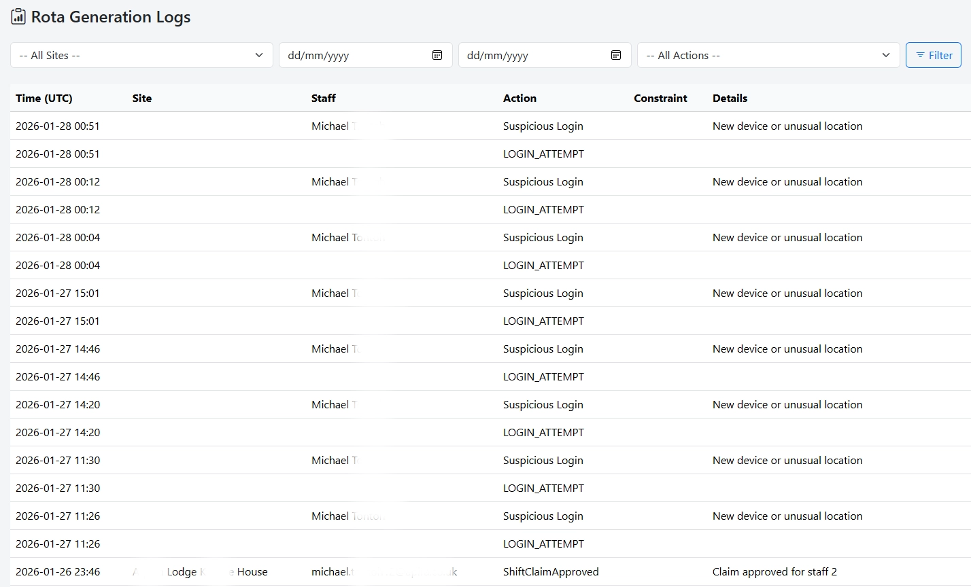The width and height of the screenshot is (971, 587).
Task: Expand the sites list via its chevron arrow
Action: coord(258,55)
